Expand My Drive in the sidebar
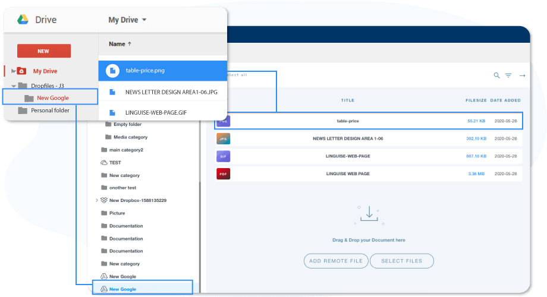The image size is (547, 297). [13, 71]
